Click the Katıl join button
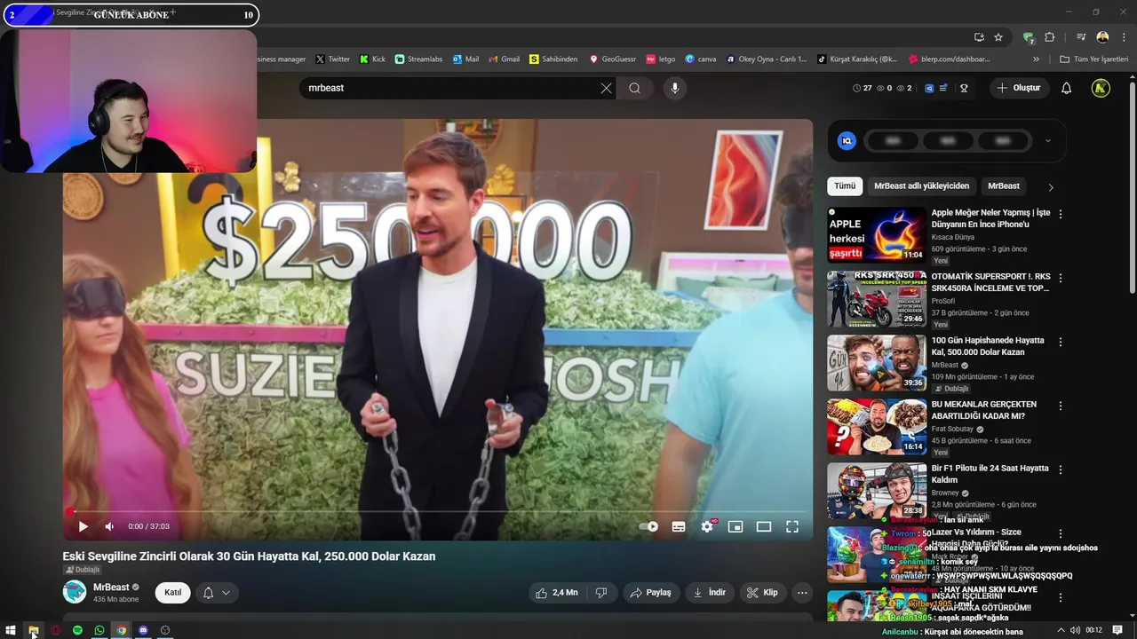The image size is (1137, 639). [x=172, y=593]
